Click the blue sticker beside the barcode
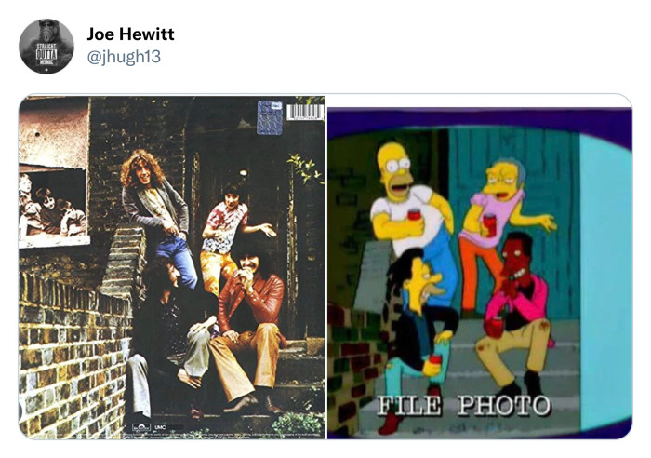 270,117
